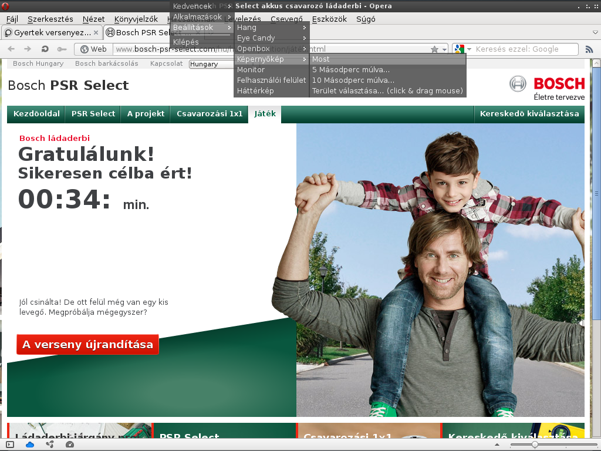Click the Bosch logo
Screen dimensions: 601x451
tap(547, 87)
